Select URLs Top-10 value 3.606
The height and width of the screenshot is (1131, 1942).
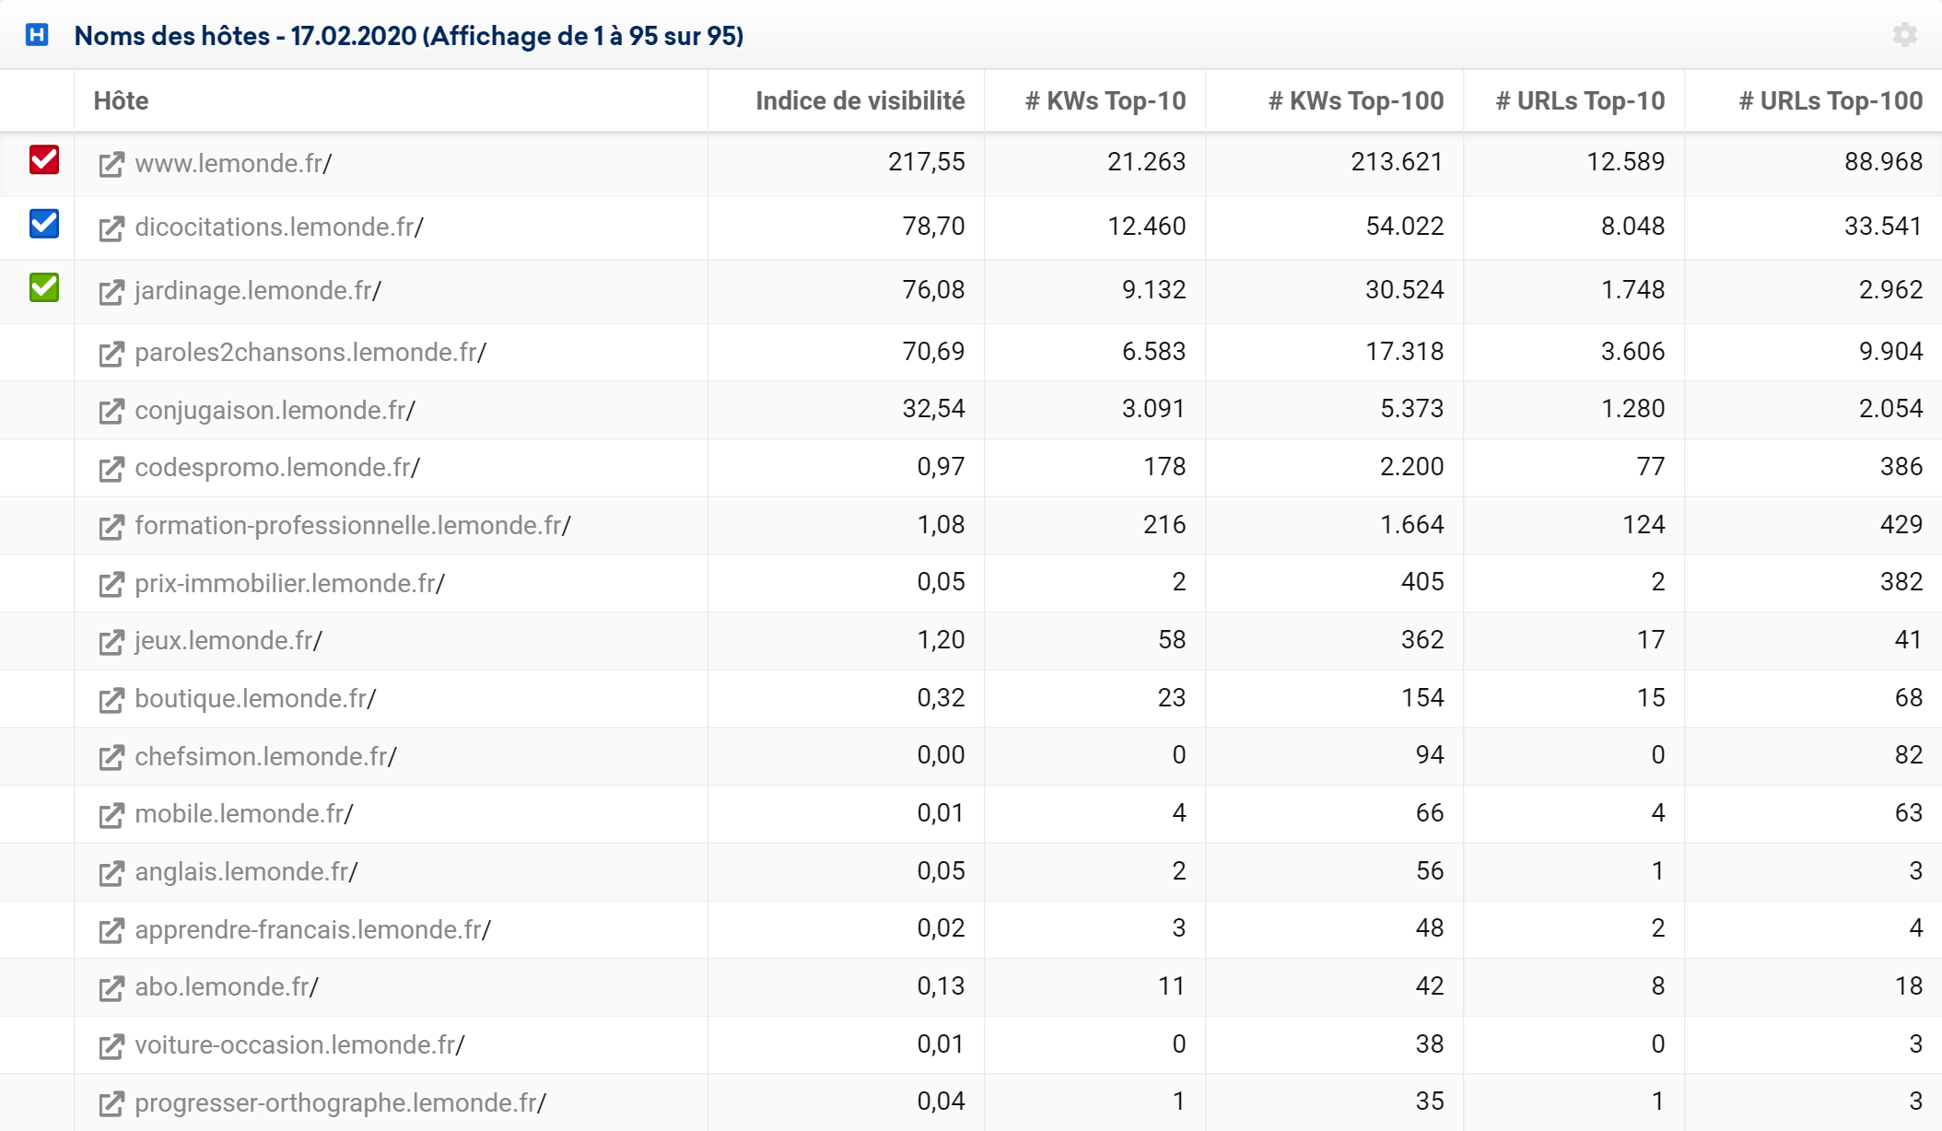point(1633,352)
